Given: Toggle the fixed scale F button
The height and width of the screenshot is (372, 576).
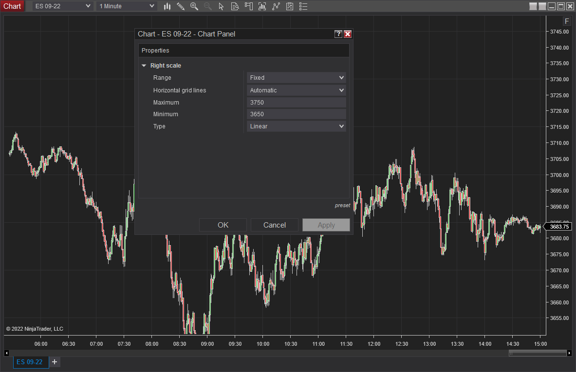Looking at the screenshot, I should tap(567, 21).
